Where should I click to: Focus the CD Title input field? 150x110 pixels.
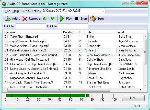pos(73,26)
